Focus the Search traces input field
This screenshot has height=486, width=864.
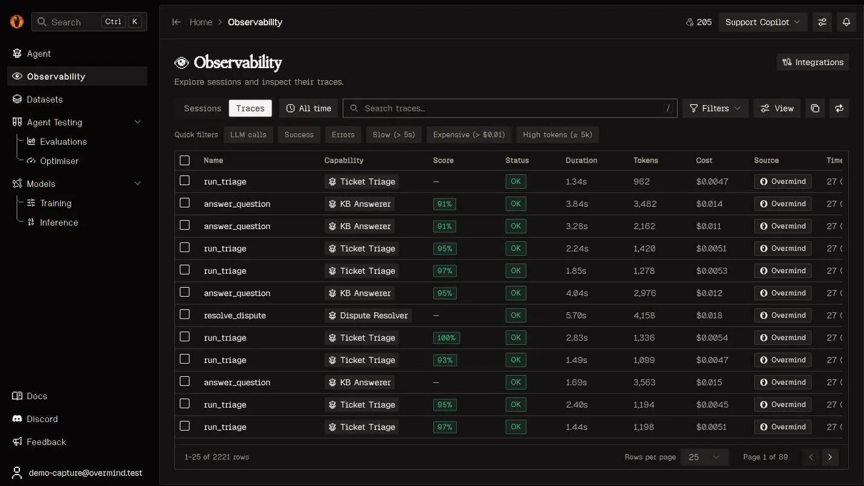tap(510, 109)
